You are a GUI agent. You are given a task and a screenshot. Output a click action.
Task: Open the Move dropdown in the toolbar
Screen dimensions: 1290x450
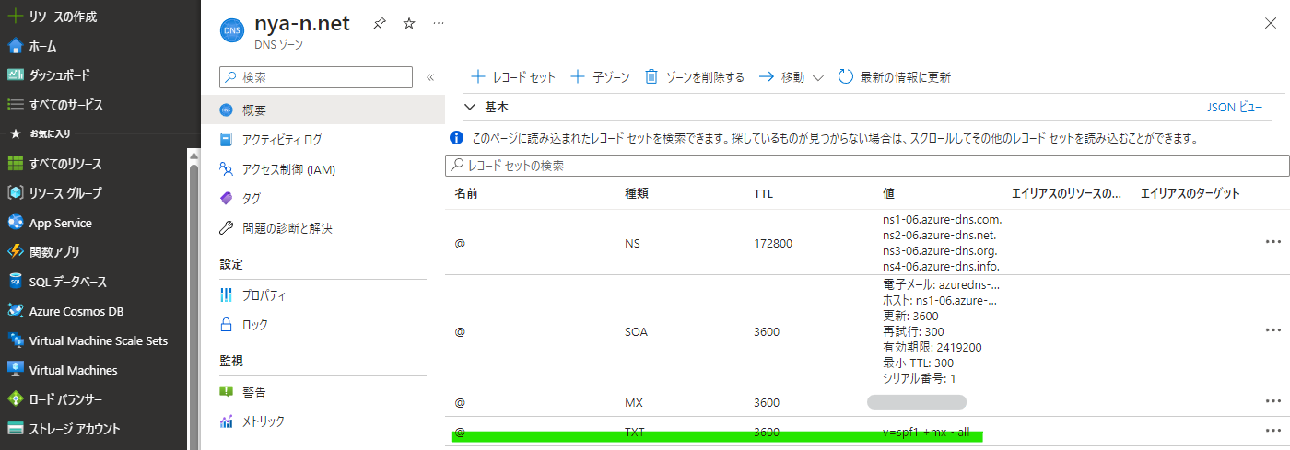point(791,77)
